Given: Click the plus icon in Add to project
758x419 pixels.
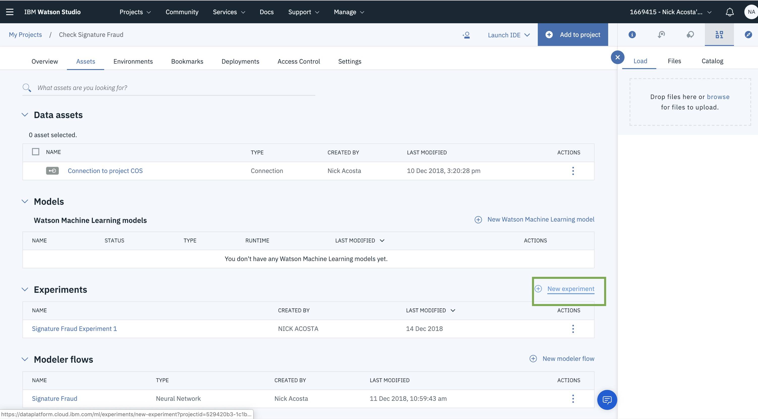Looking at the screenshot, I should pos(549,35).
